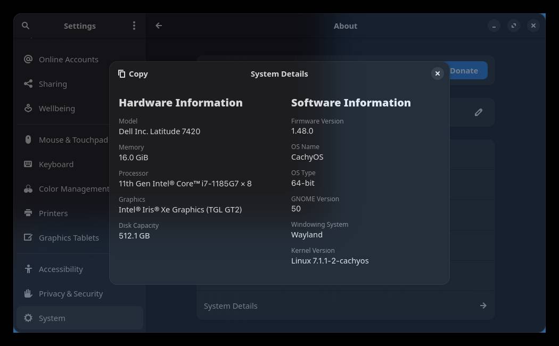The image size is (559, 346).
Task: Copy system details to clipboard
Action: point(133,74)
